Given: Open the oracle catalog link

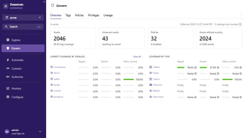Looking at the screenshot, I should tap(57, 90).
